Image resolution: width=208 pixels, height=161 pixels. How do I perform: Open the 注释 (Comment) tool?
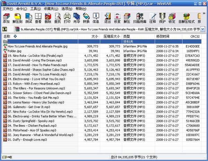tap(153, 18)
